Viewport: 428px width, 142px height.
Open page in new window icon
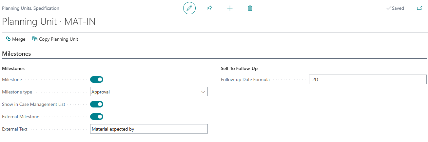point(419,8)
